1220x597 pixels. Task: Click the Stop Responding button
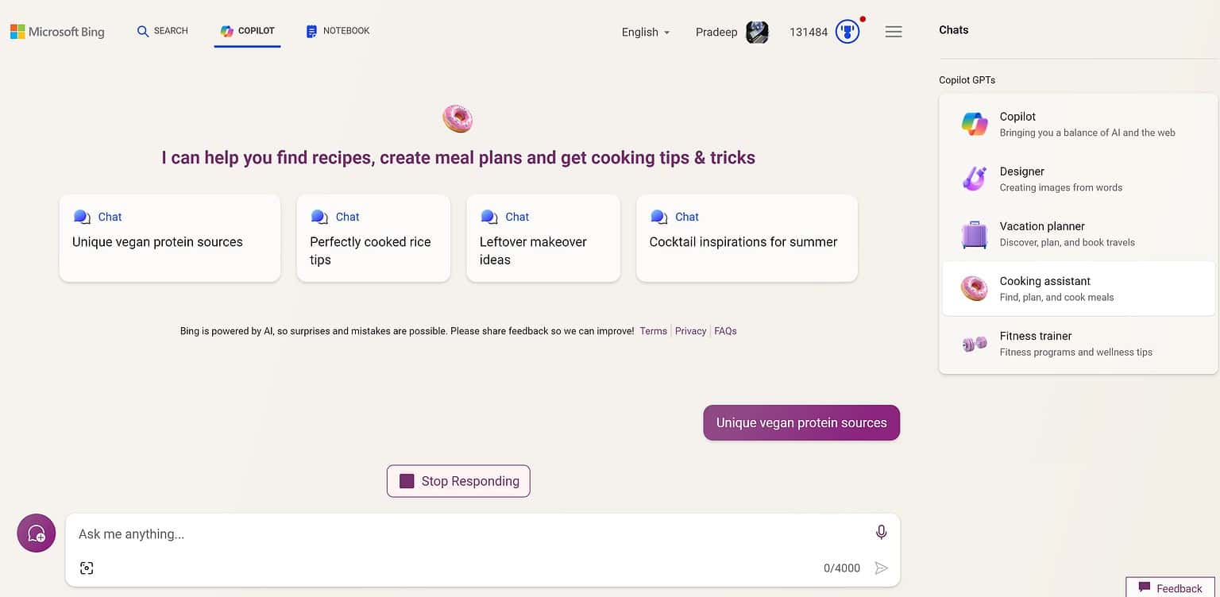click(458, 481)
